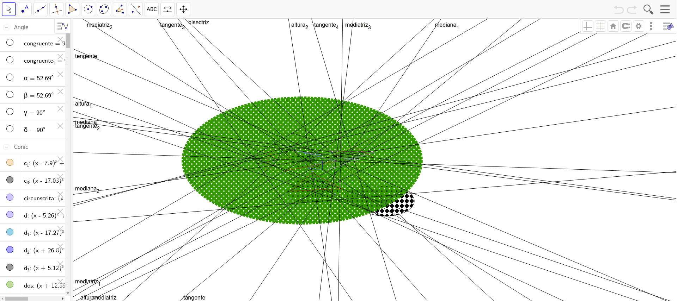This screenshot has height=302, width=677.
Task: Click the algebra panel horizontal scrollbar
Action: 17,298
